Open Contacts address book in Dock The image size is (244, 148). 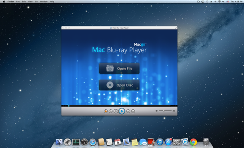click(101, 142)
